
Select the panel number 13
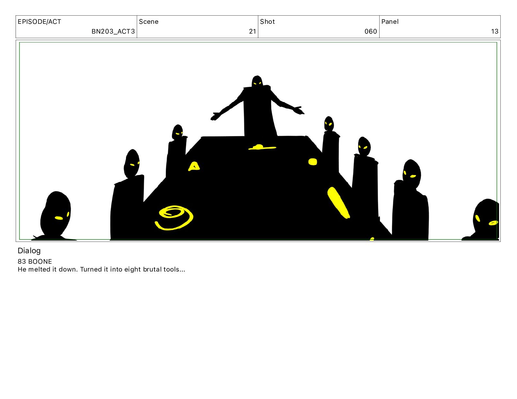click(x=494, y=32)
